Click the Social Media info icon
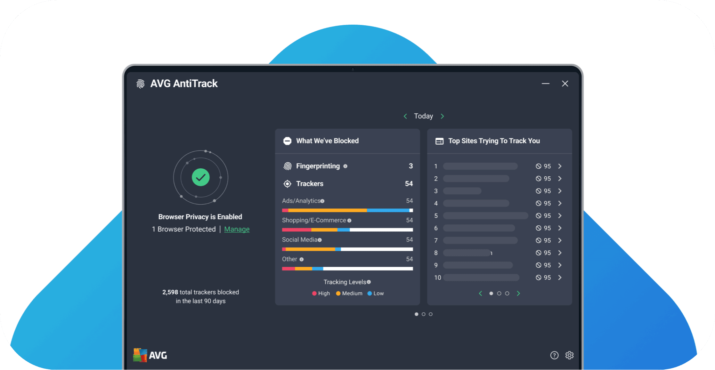The width and height of the screenshot is (715, 370). click(x=320, y=240)
